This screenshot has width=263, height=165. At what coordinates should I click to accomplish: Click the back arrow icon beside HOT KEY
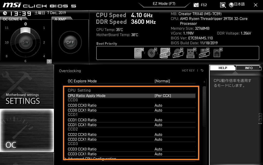(x=202, y=70)
